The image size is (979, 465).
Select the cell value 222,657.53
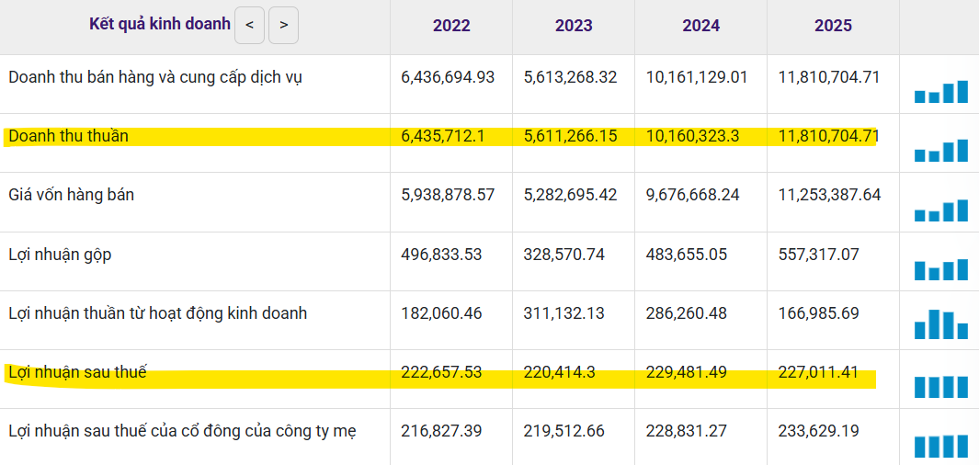pyautogui.click(x=441, y=372)
